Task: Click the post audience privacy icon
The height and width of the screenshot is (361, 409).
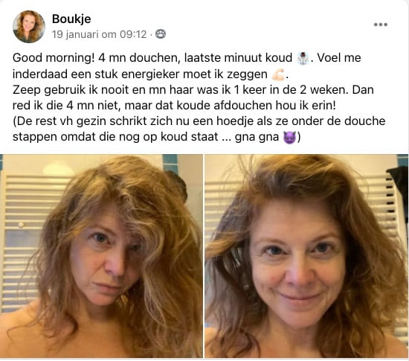Action: tap(161, 34)
